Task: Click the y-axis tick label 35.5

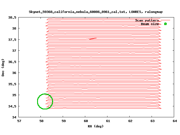Action: point(12,84)
